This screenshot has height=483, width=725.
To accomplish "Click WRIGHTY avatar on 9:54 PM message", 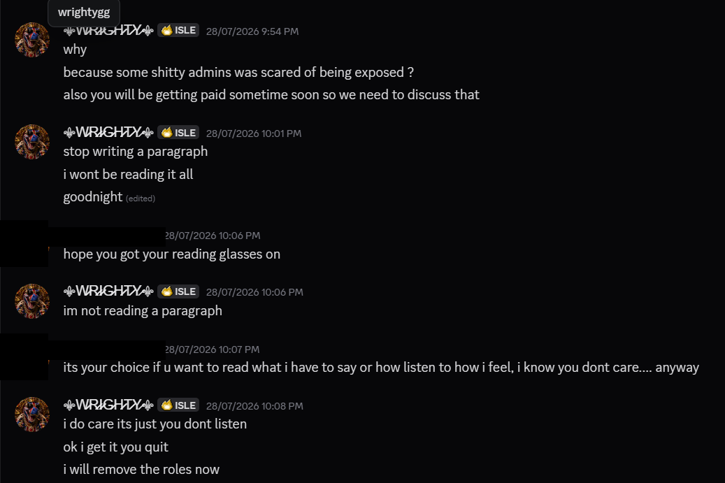I will pos(32,40).
